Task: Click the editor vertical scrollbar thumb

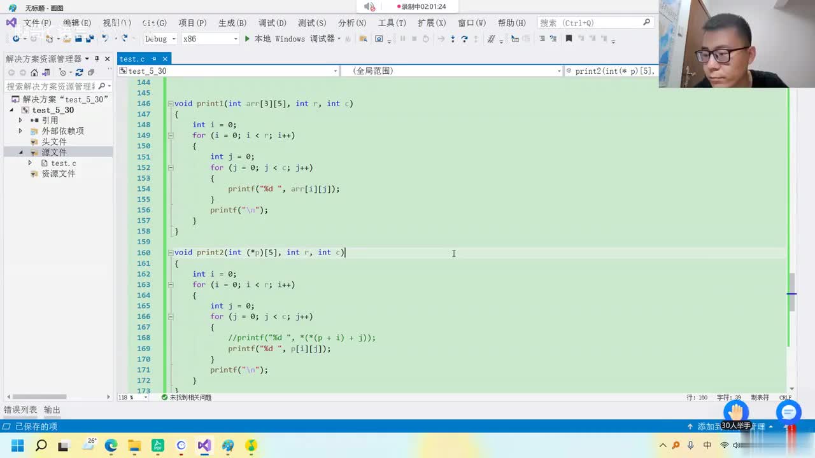Action: (791, 293)
